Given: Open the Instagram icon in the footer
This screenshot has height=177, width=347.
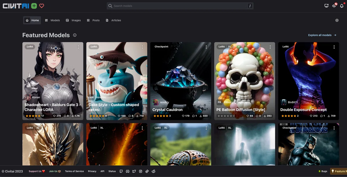Looking at the screenshot, I should tap(141, 171).
